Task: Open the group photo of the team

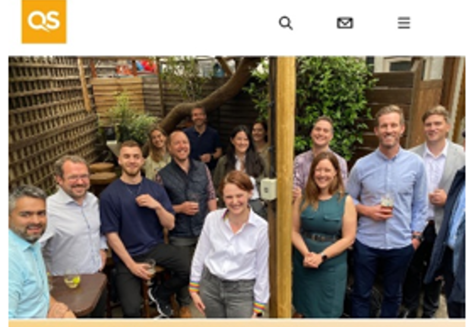Action: [x=237, y=187]
